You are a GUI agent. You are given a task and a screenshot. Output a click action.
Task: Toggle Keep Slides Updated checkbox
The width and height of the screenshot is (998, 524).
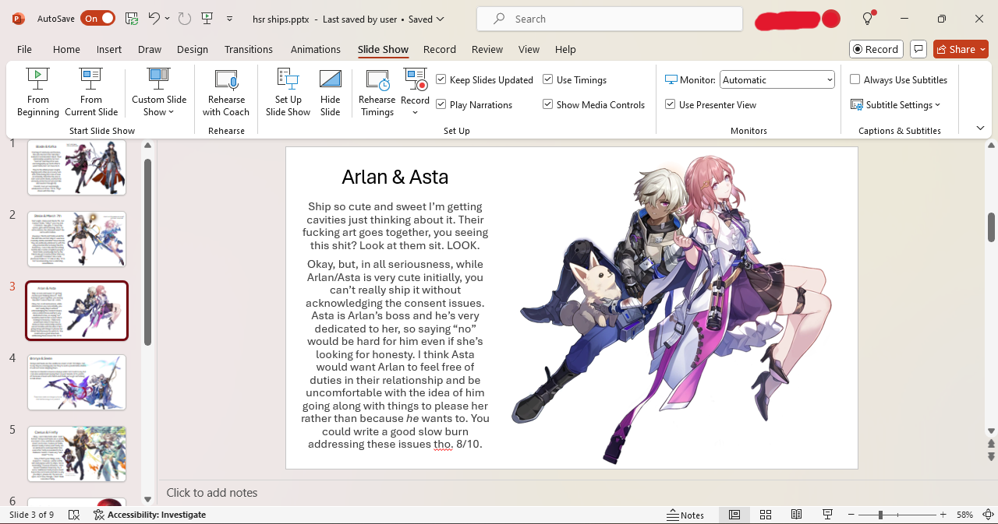pyautogui.click(x=441, y=80)
